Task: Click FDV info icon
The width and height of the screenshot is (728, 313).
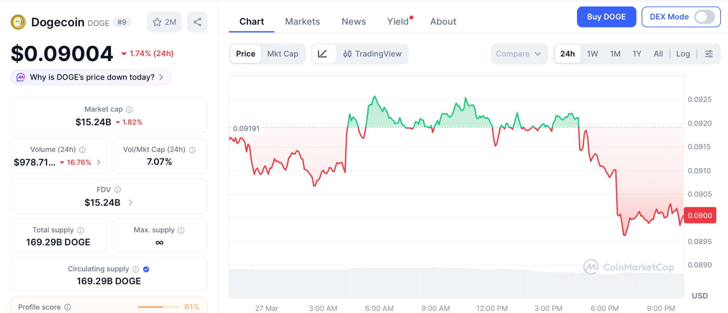Action: (x=118, y=190)
